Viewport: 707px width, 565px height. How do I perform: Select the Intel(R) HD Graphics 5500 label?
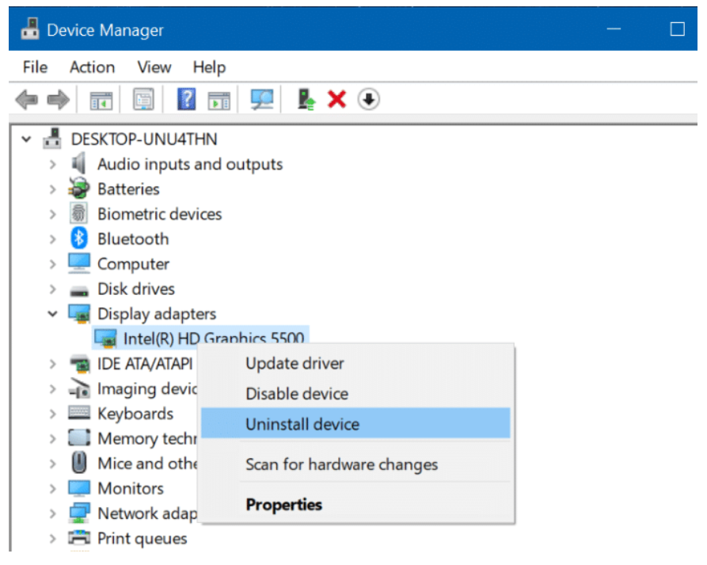coord(214,338)
